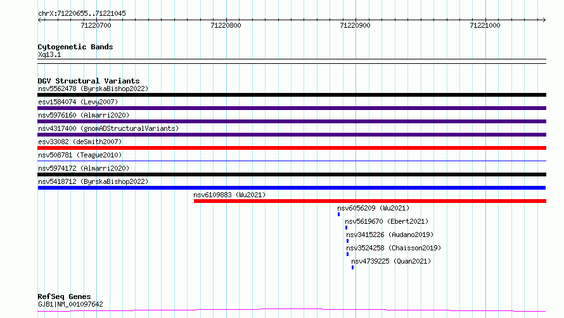Screen dimensions: 564x318
Task: Click the nsv6109883 (Wu2021) label
Action: 229,195
